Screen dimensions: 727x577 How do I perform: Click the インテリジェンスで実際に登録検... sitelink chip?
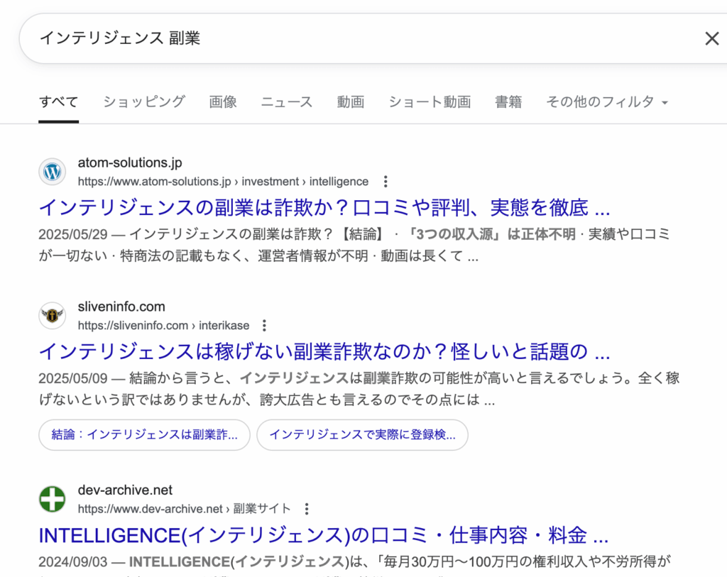click(x=362, y=435)
